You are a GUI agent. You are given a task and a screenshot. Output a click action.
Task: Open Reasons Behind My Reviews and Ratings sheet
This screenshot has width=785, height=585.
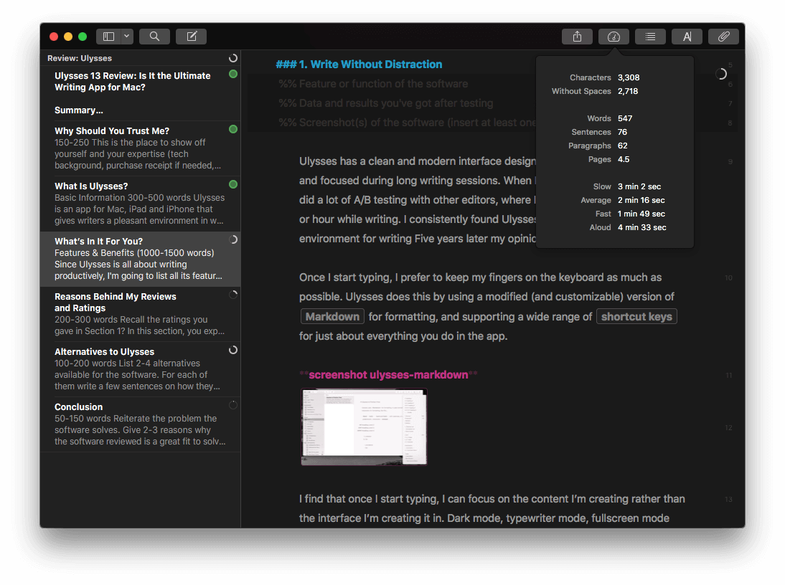tap(140, 314)
